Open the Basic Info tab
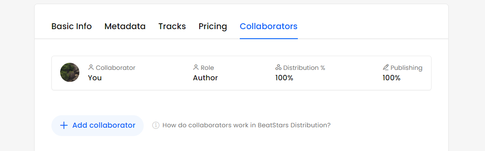The height and width of the screenshot is (151, 485). click(71, 27)
